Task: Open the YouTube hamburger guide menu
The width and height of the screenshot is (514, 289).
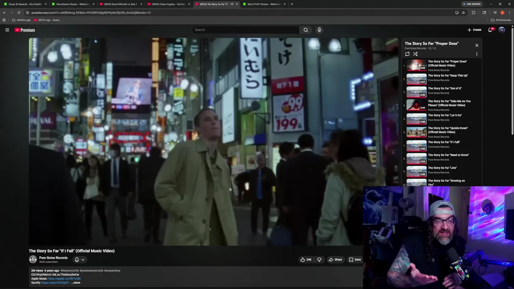Action: (x=7, y=30)
